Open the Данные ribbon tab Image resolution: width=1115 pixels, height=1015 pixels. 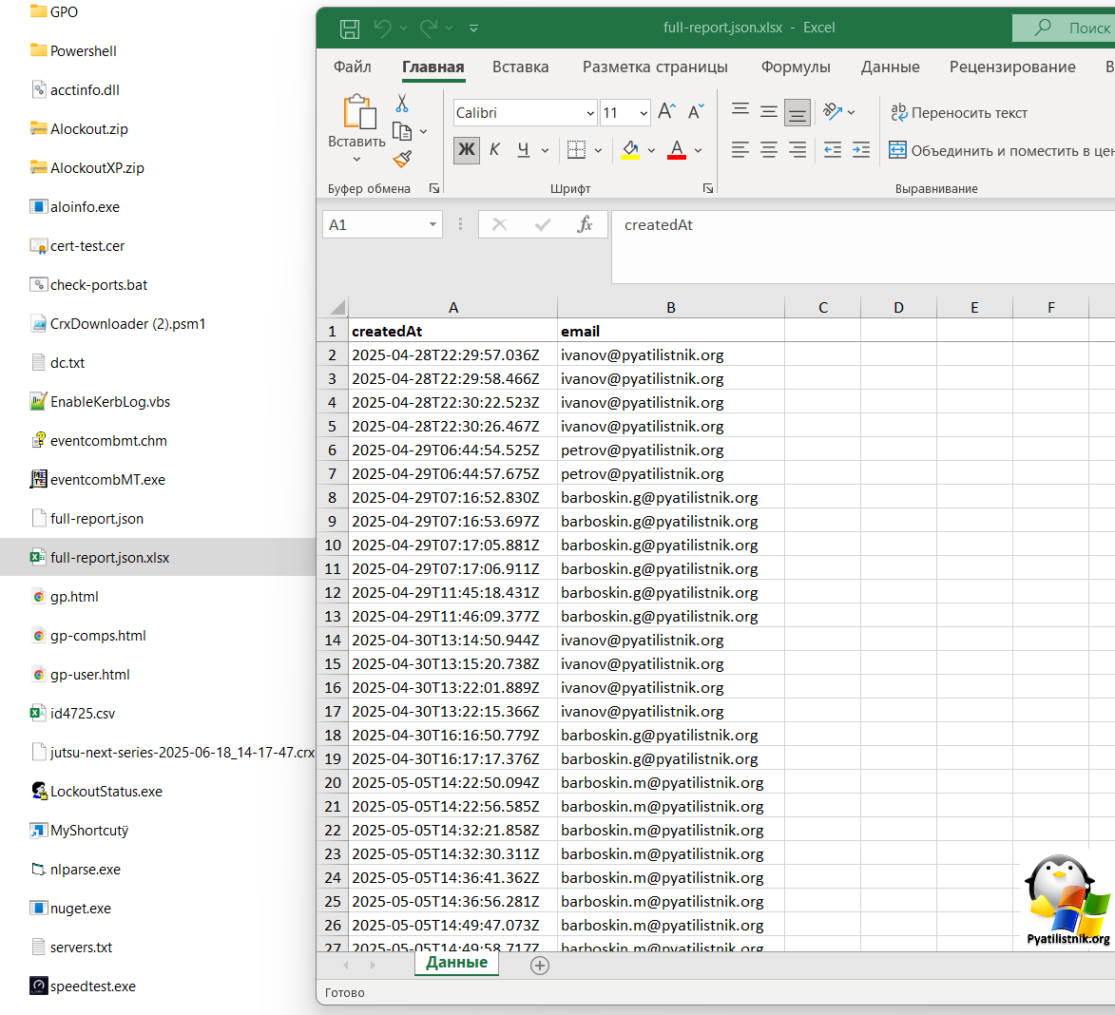pos(891,67)
